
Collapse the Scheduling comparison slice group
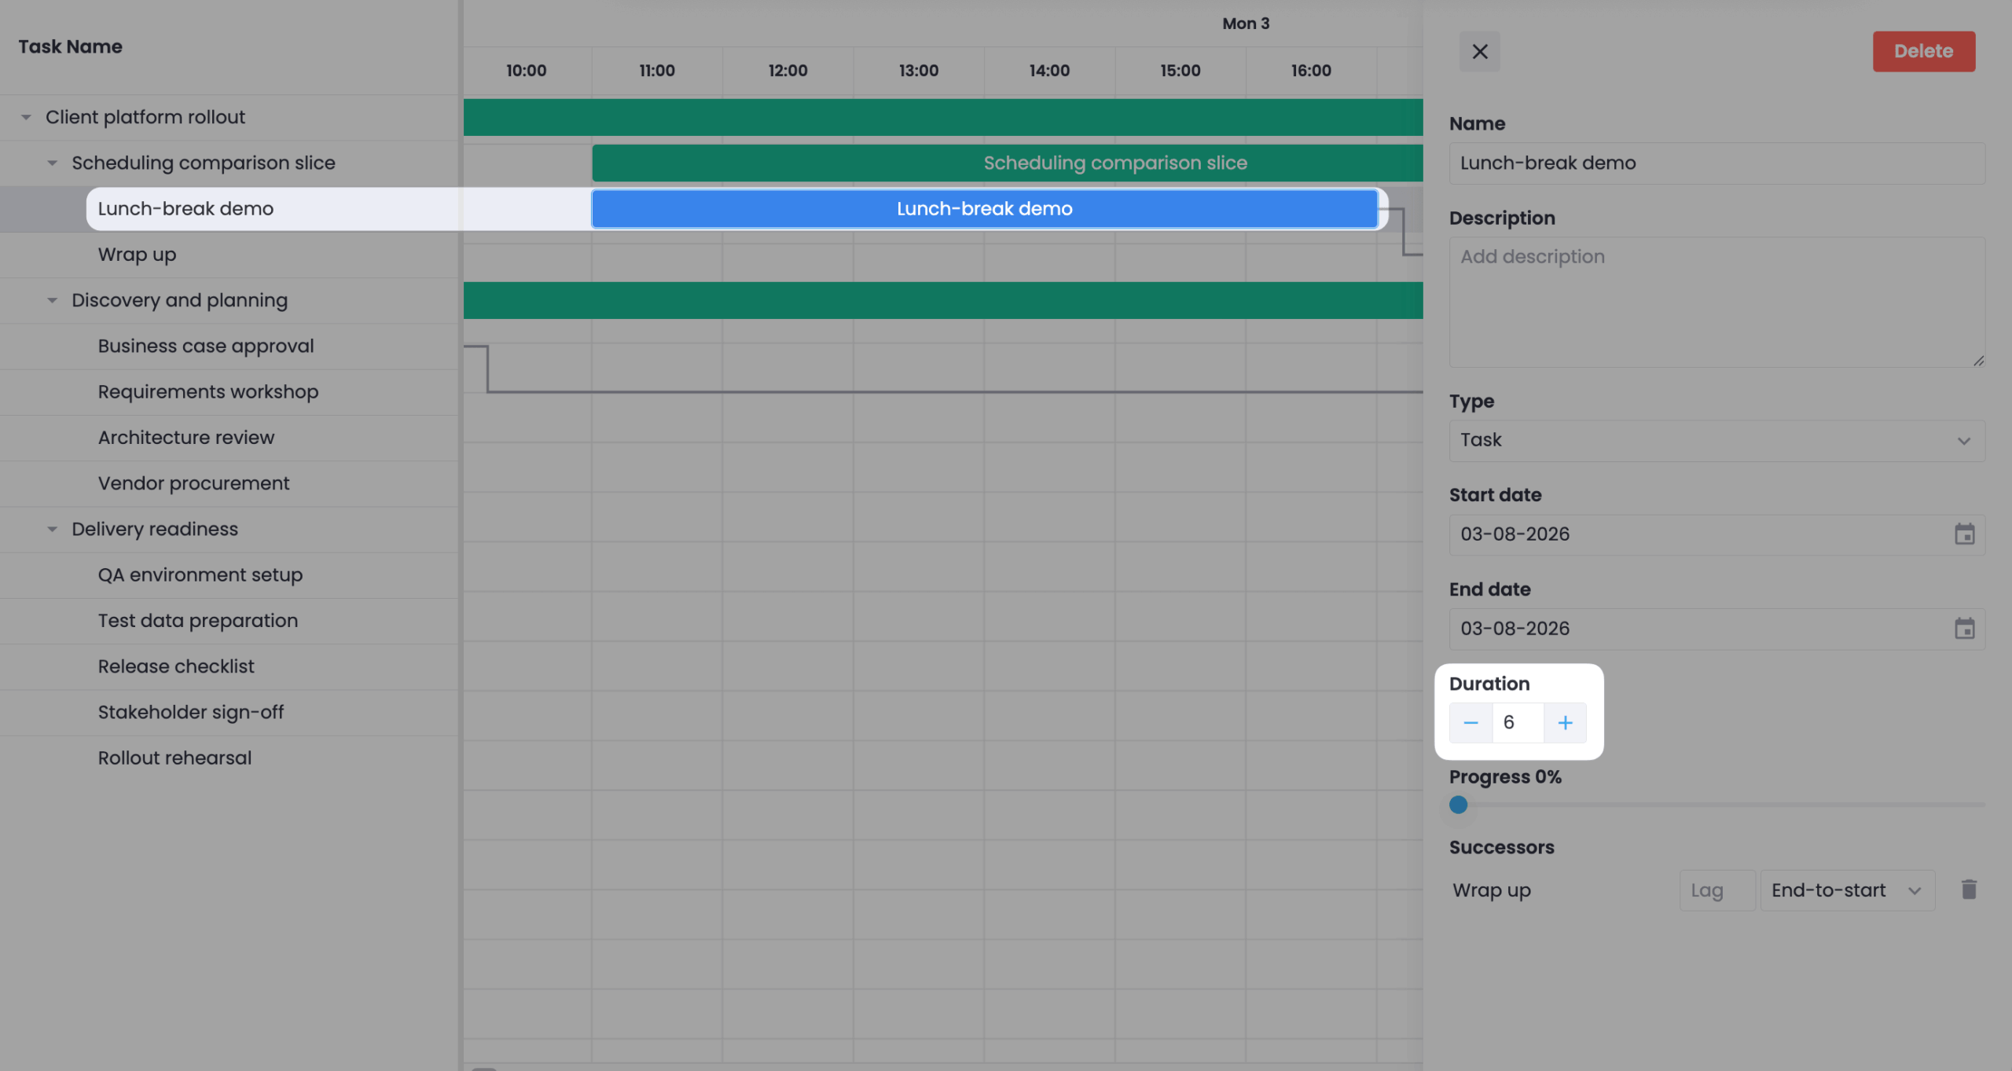tap(52, 163)
